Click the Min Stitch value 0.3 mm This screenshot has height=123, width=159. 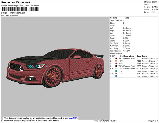tap(126, 46)
